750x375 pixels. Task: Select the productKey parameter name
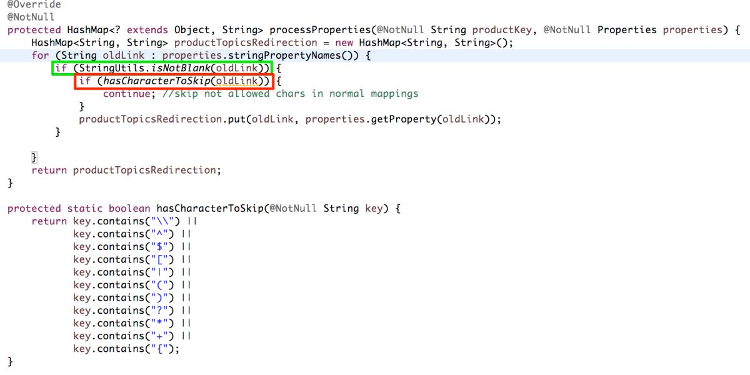(x=501, y=30)
